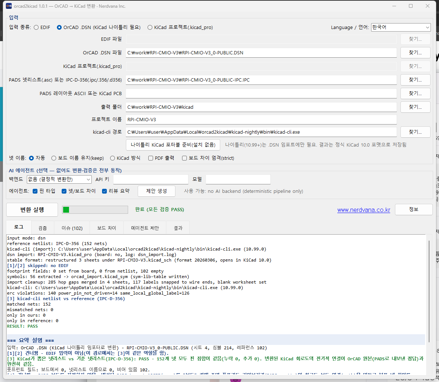Viewport: 439px width, 382px height.
Task: Click 나이틀리 KiCad 포터블 준비 button
Action: coord(173,145)
